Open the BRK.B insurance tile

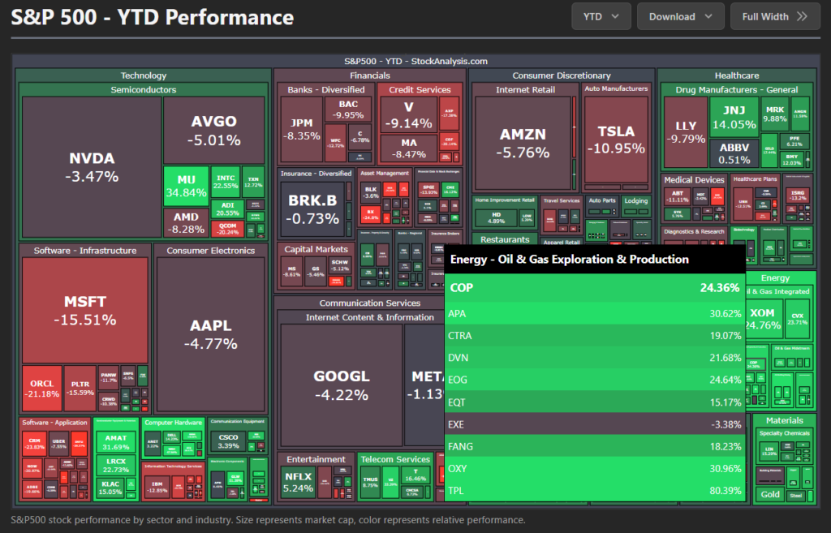(313, 209)
